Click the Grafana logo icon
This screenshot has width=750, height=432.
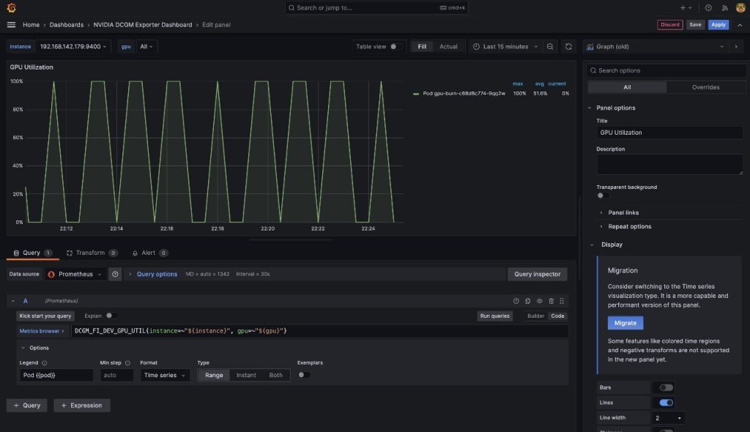tap(11, 7)
